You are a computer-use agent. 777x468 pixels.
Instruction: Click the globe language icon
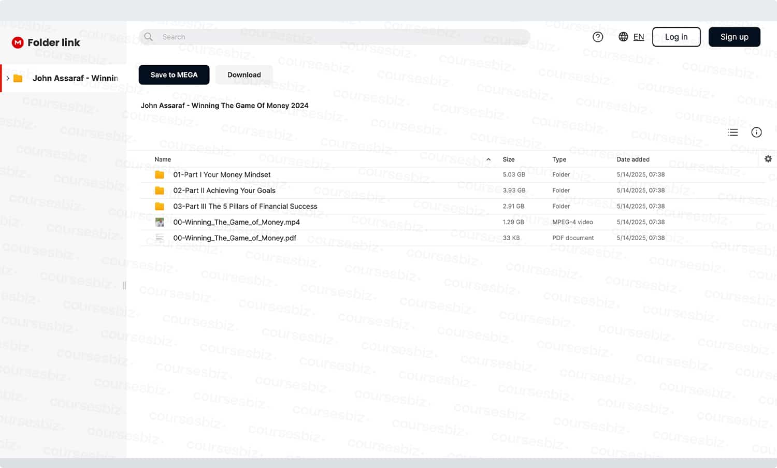pyautogui.click(x=624, y=37)
